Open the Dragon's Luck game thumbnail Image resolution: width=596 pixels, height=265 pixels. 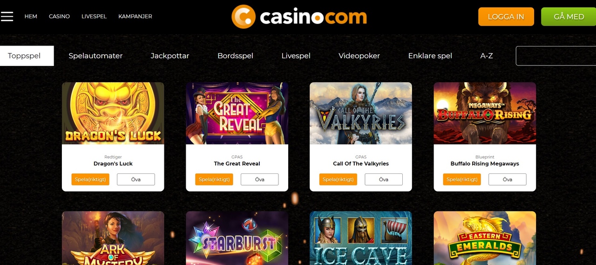coord(113,113)
